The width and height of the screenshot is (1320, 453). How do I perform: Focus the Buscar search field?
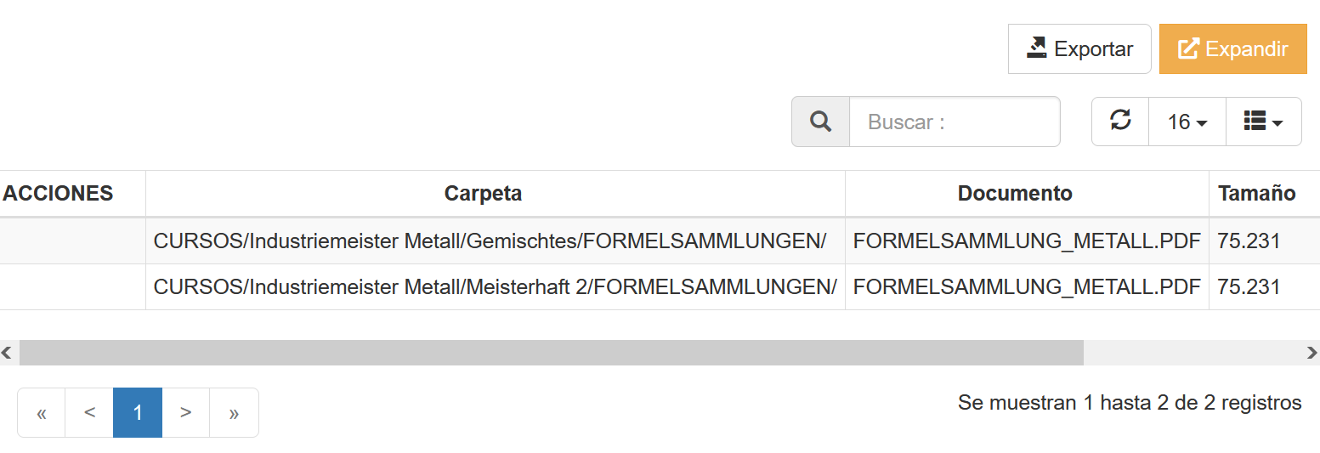point(954,122)
